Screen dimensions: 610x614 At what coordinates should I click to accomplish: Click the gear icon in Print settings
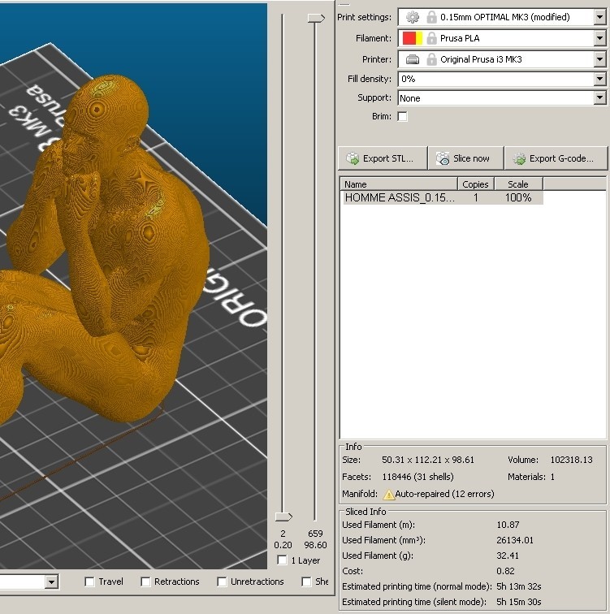point(413,17)
